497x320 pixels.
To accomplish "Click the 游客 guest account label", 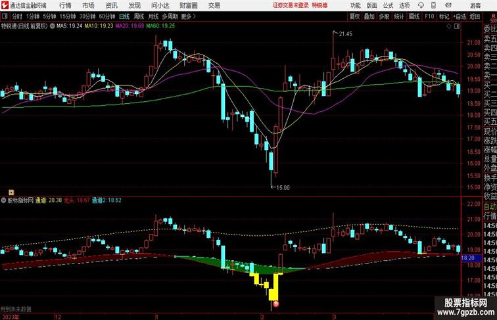I will click(475, 5).
